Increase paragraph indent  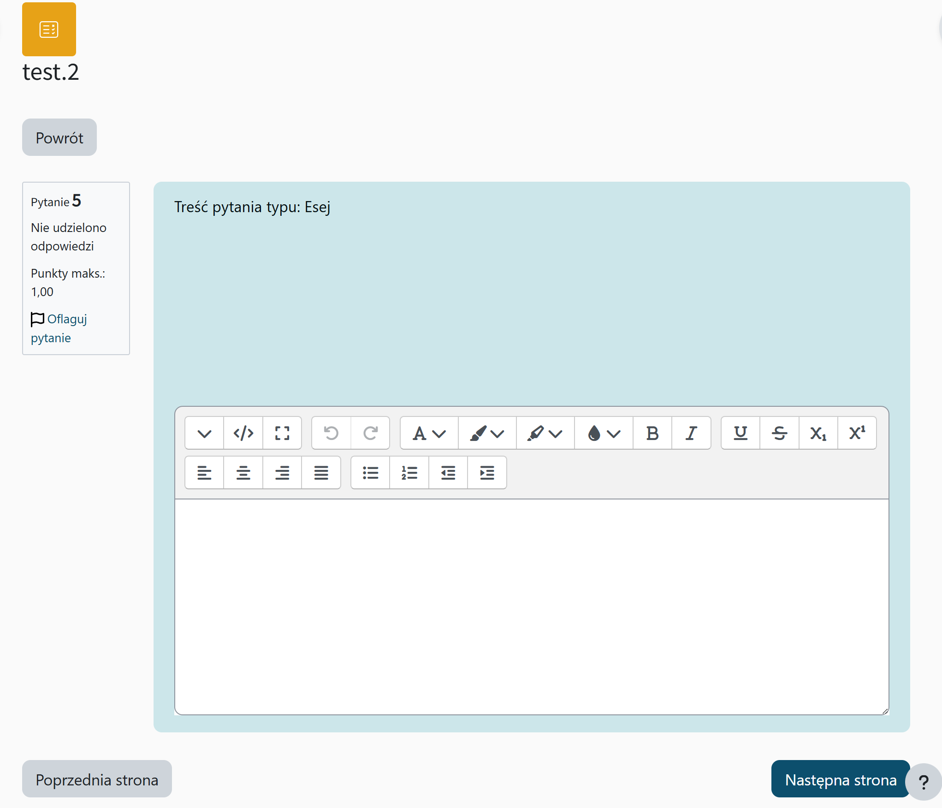tap(487, 473)
